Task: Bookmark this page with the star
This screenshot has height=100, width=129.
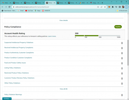Action: (105, 7)
